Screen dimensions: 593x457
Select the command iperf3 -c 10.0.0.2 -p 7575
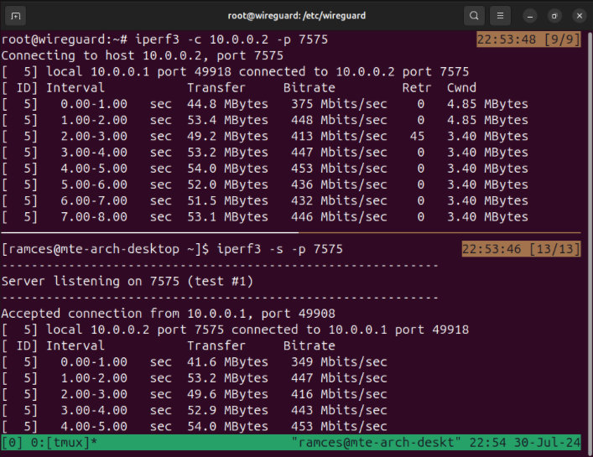pyautogui.click(x=231, y=39)
